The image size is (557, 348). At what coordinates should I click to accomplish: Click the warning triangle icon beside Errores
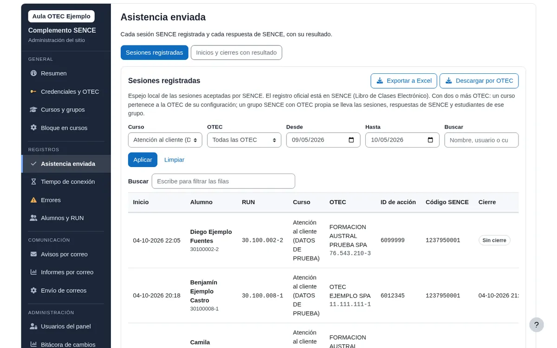33,200
